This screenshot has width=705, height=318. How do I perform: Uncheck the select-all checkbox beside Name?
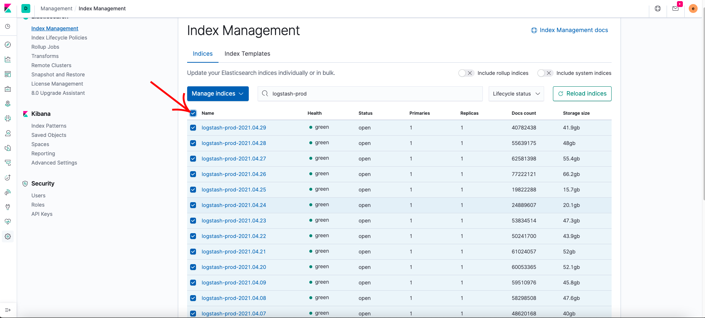tap(193, 113)
